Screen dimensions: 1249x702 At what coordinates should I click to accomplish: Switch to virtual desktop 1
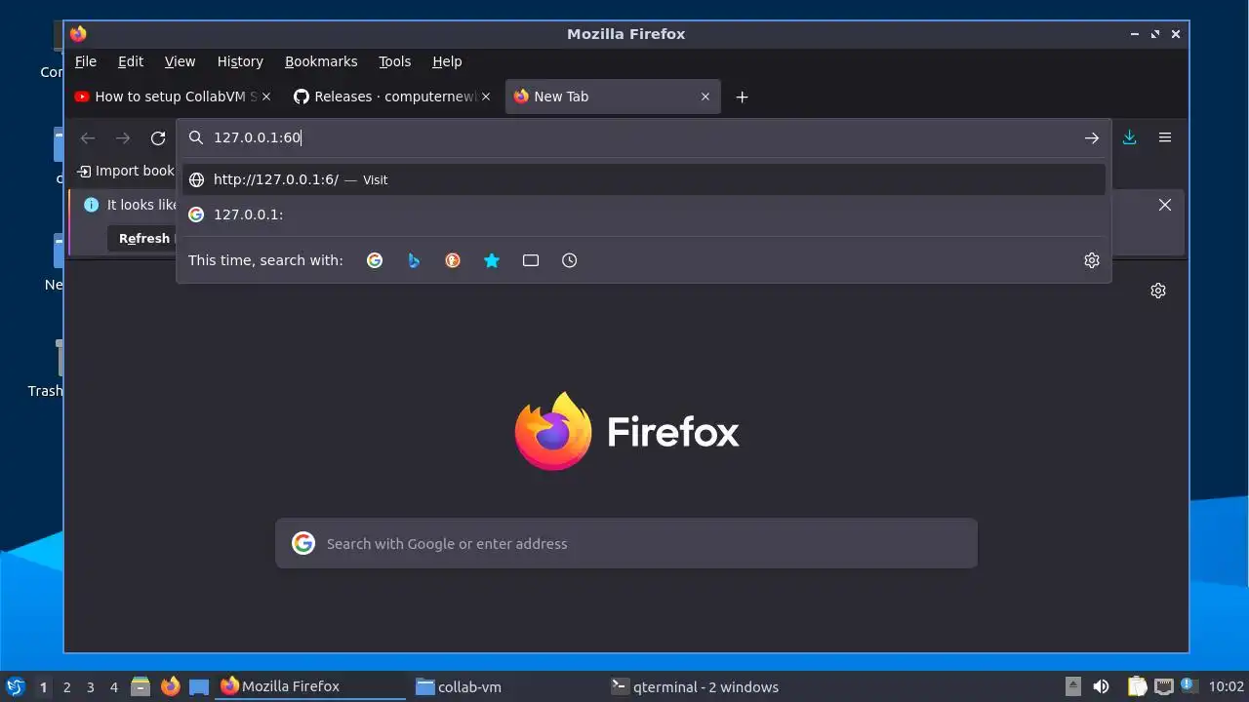point(43,687)
